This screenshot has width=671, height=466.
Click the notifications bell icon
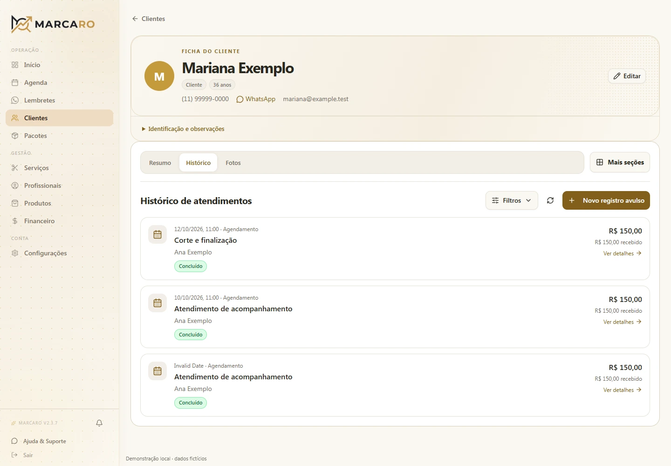pyautogui.click(x=99, y=423)
